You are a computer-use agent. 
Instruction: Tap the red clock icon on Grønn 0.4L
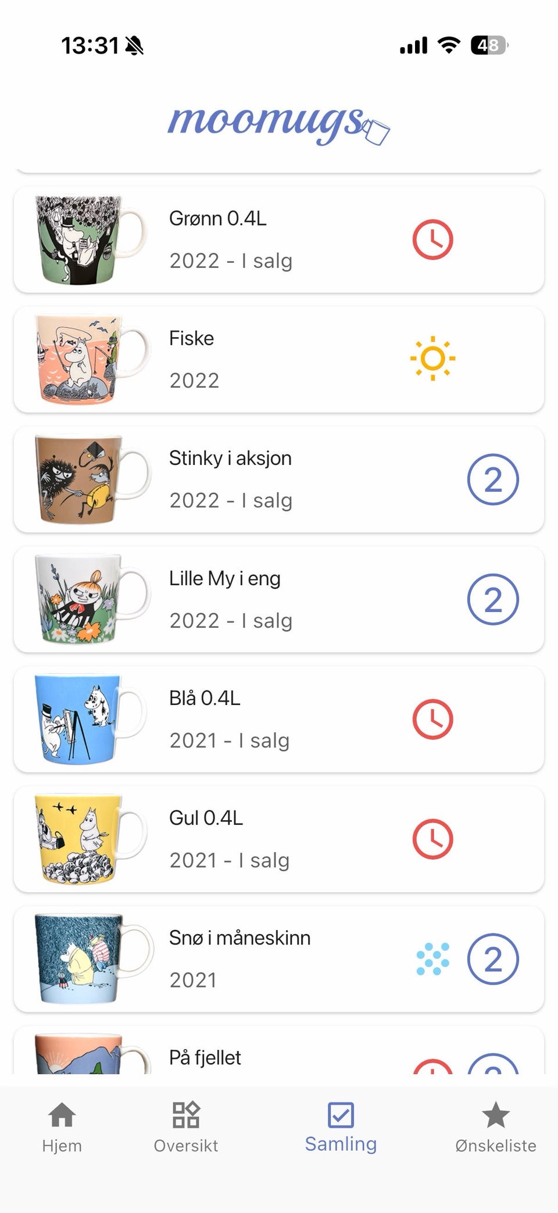[432, 239]
